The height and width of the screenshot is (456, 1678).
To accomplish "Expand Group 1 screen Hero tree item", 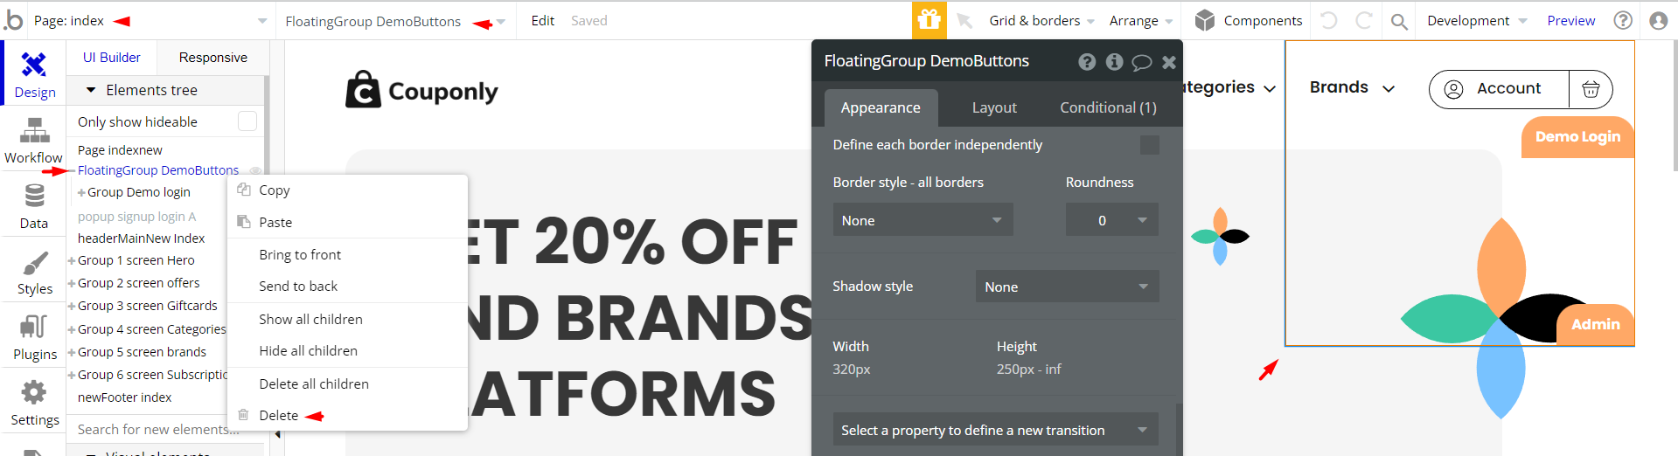I will 72,260.
